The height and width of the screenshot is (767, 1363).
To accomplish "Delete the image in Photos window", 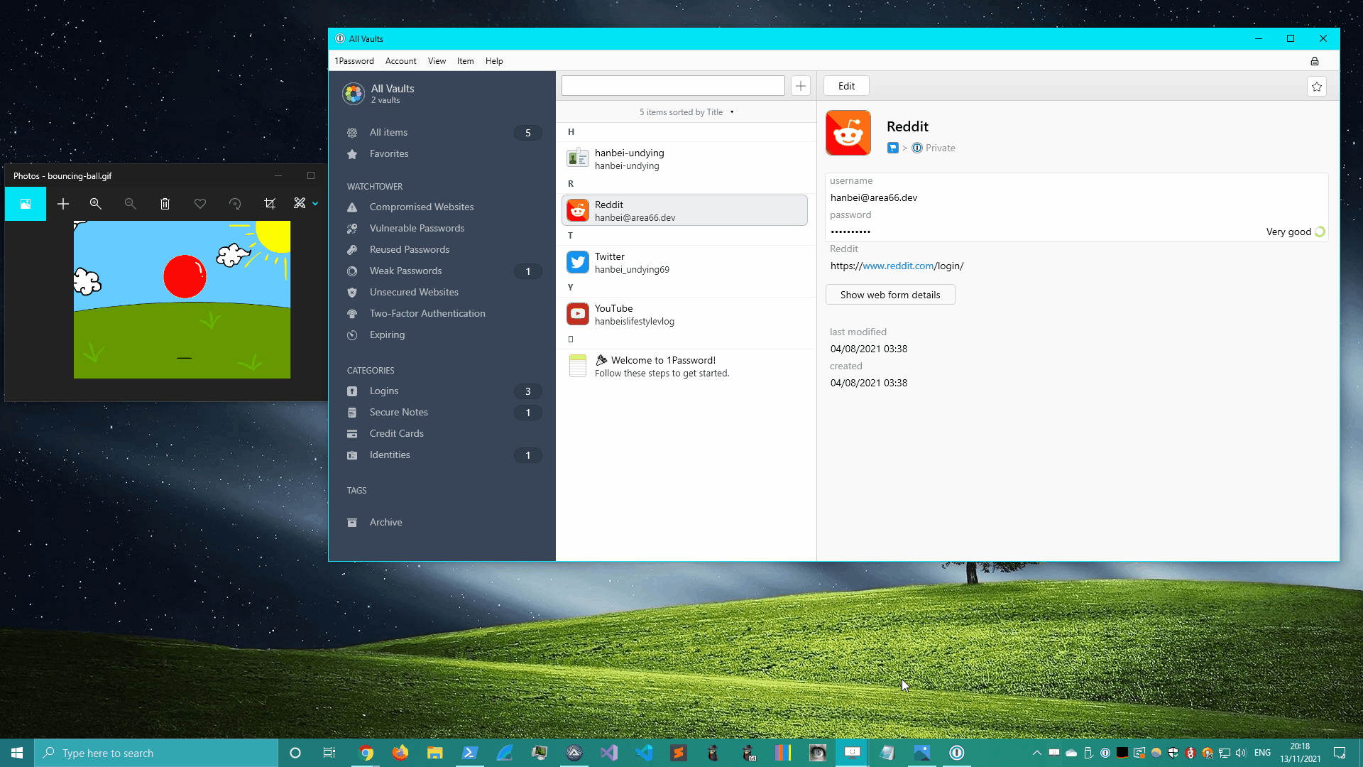I will click(x=165, y=204).
